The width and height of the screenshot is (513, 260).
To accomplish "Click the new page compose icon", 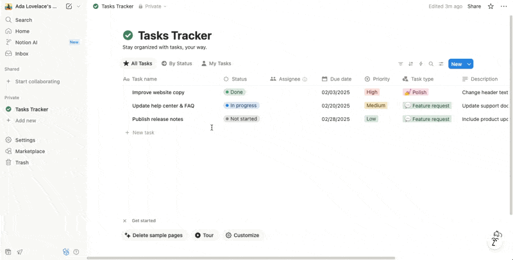I will (69, 6).
